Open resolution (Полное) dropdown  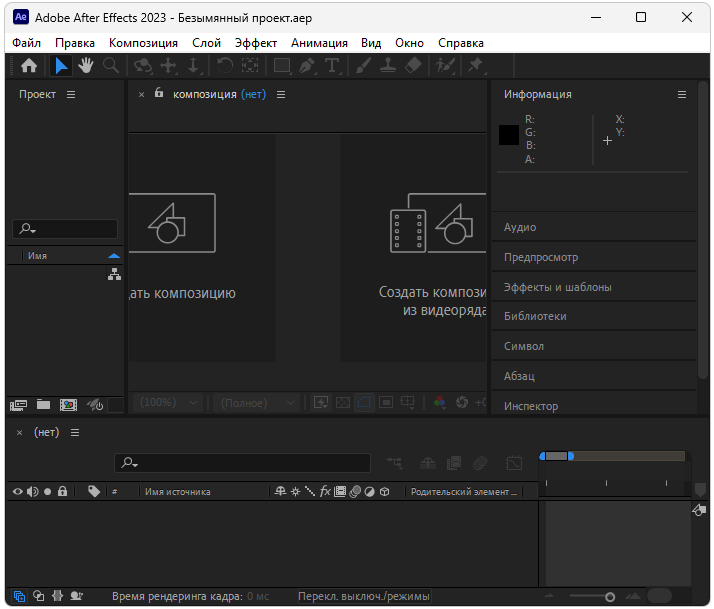pyautogui.click(x=258, y=402)
